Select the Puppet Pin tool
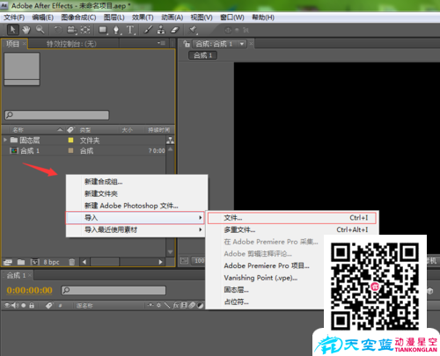Image resolution: width=440 pixels, height=356 pixels. (x=193, y=30)
